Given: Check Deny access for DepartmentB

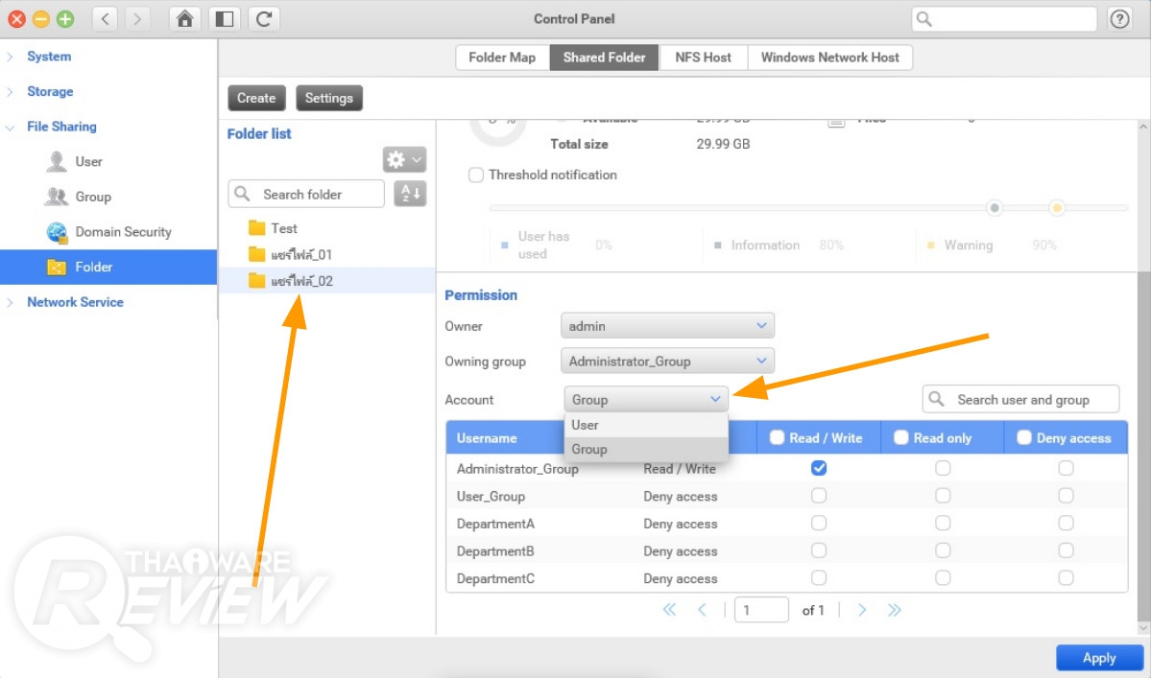Looking at the screenshot, I should [1066, 550].
